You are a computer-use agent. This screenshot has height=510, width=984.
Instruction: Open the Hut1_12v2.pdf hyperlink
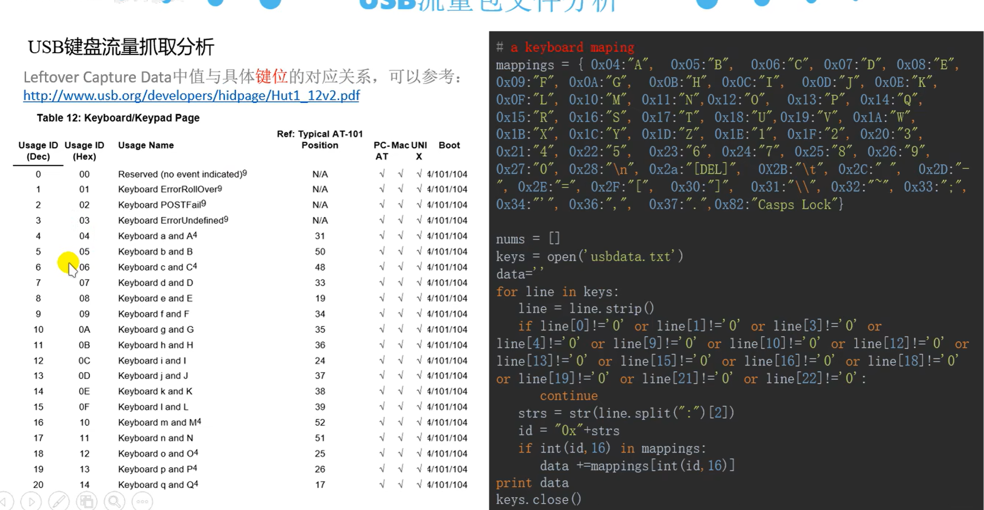[191, 95]
